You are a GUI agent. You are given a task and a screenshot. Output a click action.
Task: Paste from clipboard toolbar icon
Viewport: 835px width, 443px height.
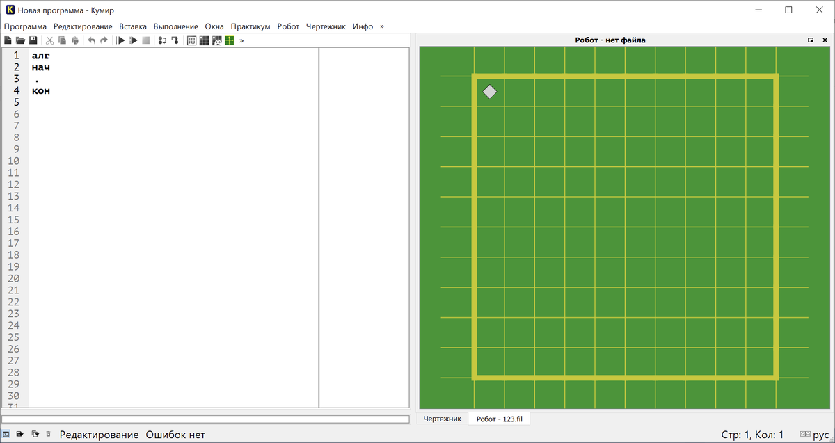74,40
